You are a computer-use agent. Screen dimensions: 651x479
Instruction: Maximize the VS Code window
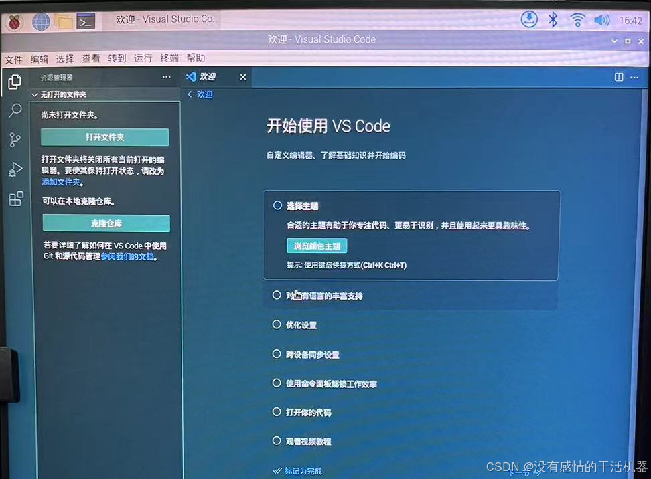pyautogui.click(x=628, y=41)
